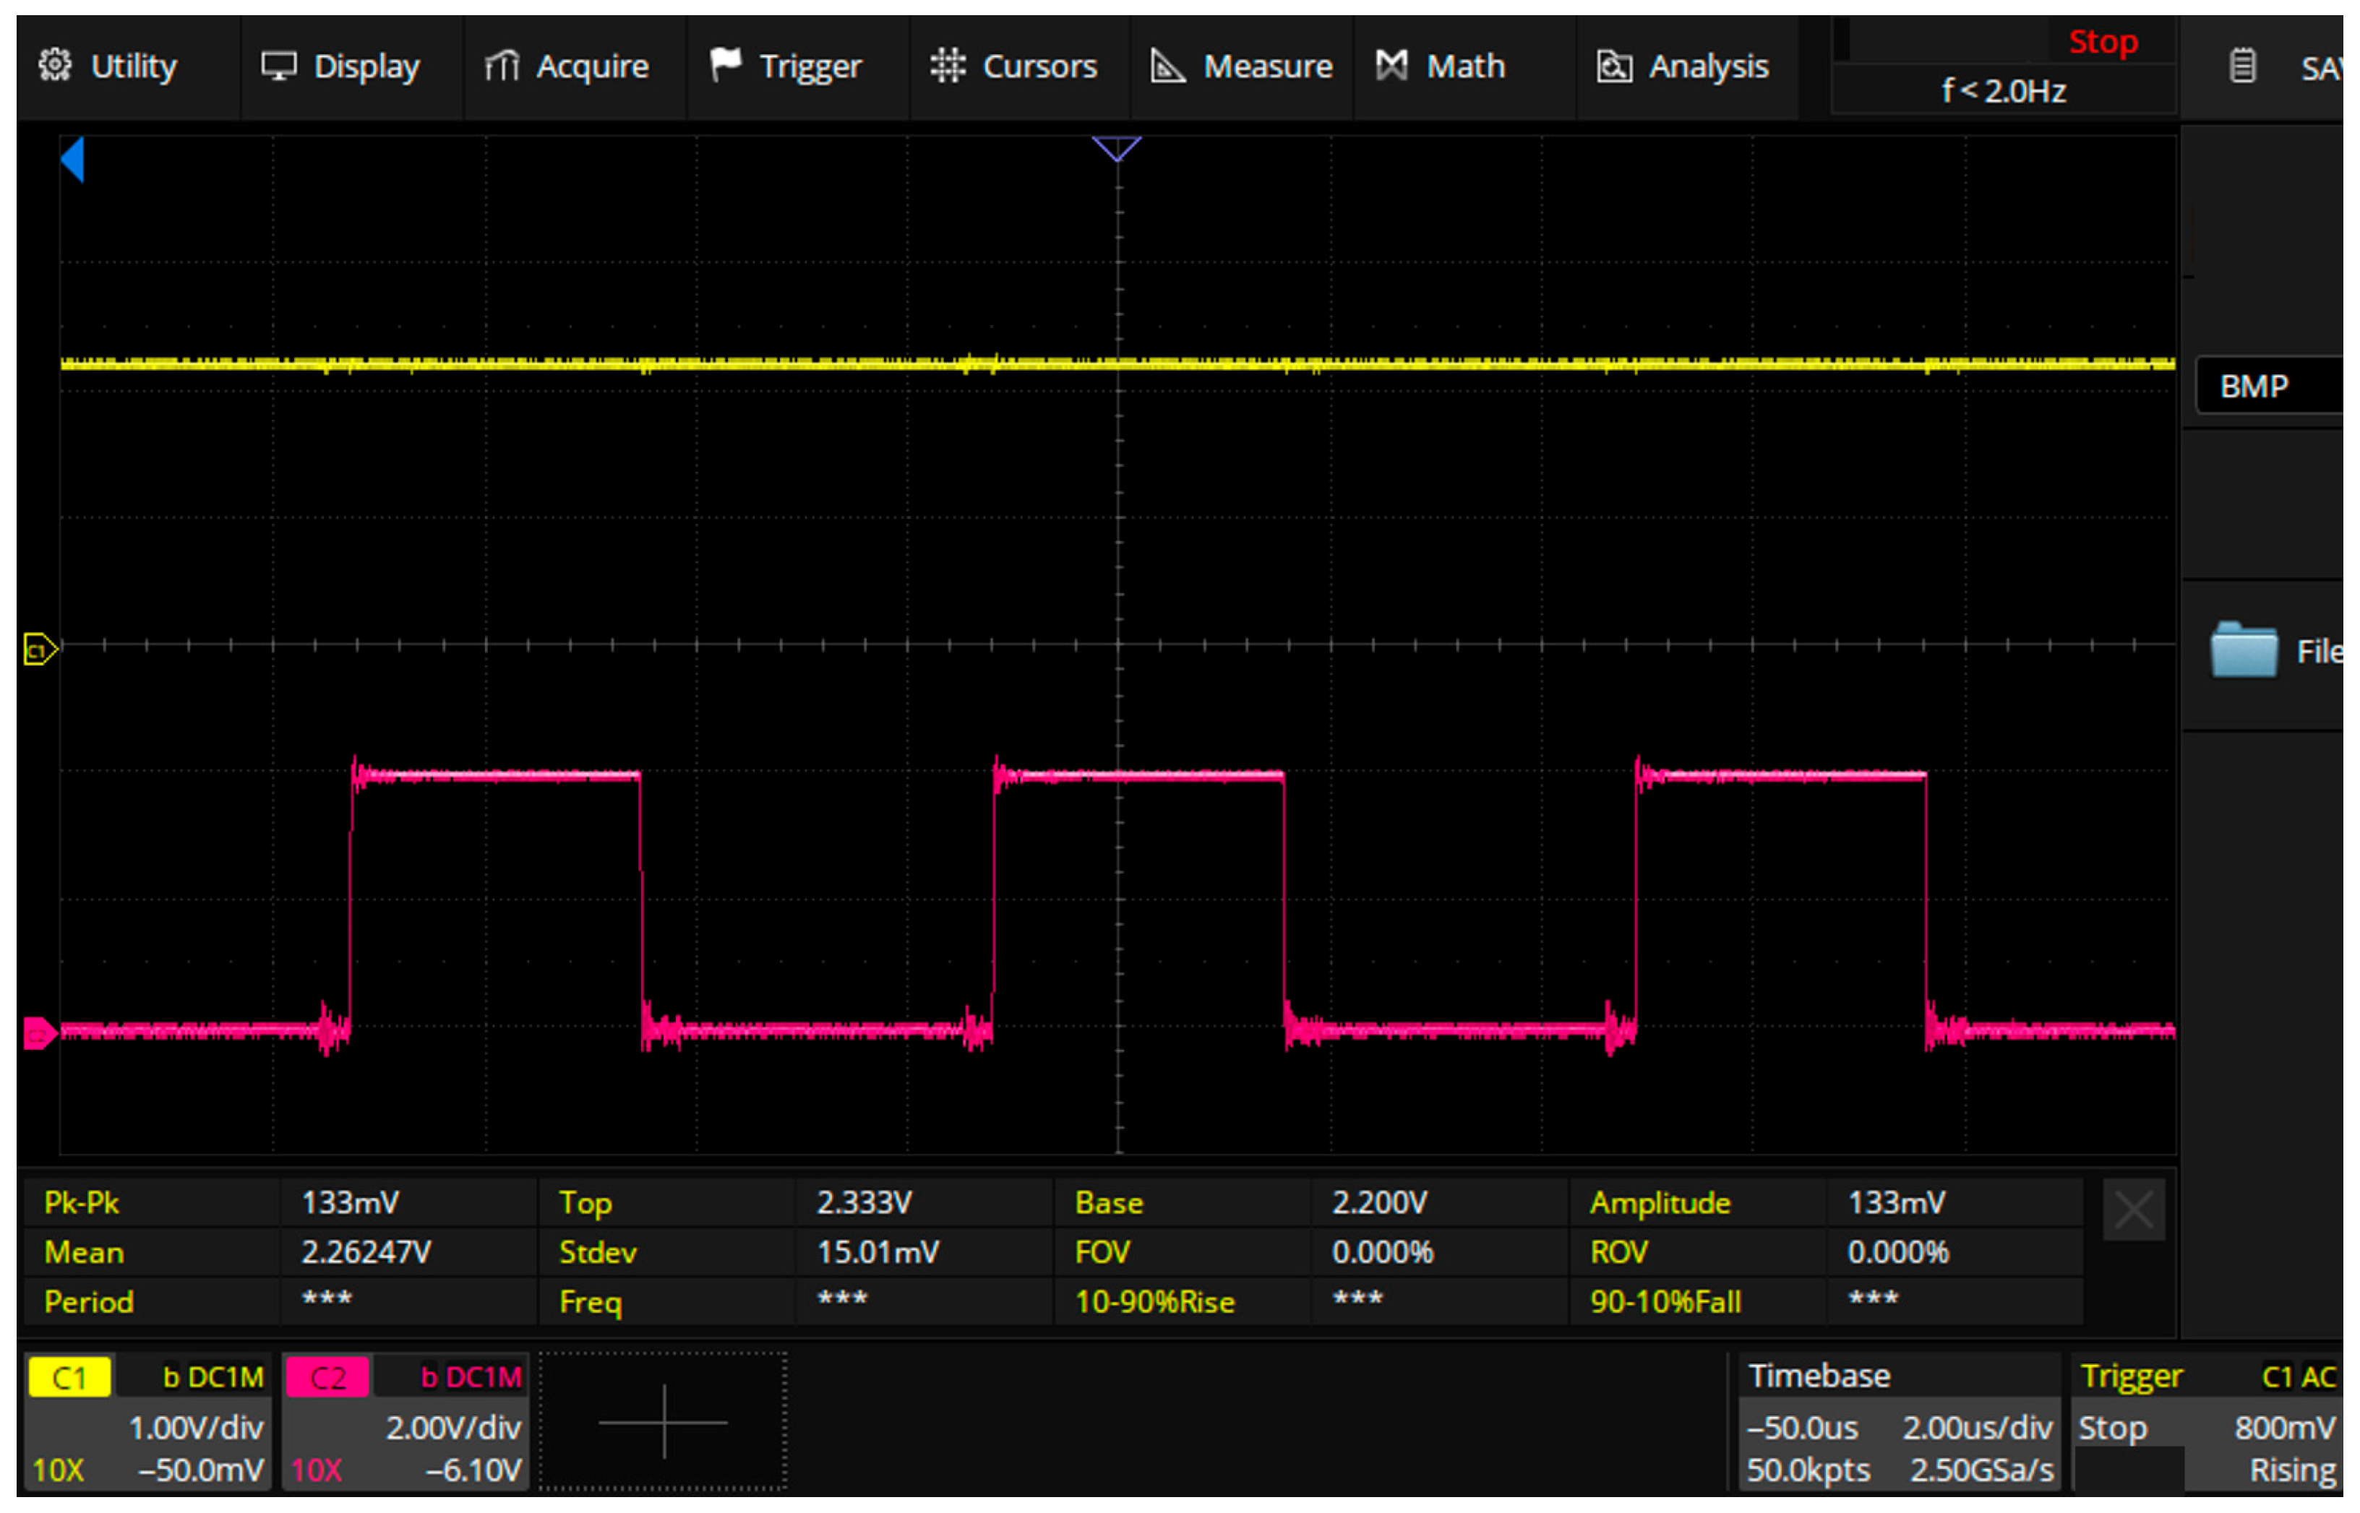Click the C2 2.00V/div scale value

453,1428
